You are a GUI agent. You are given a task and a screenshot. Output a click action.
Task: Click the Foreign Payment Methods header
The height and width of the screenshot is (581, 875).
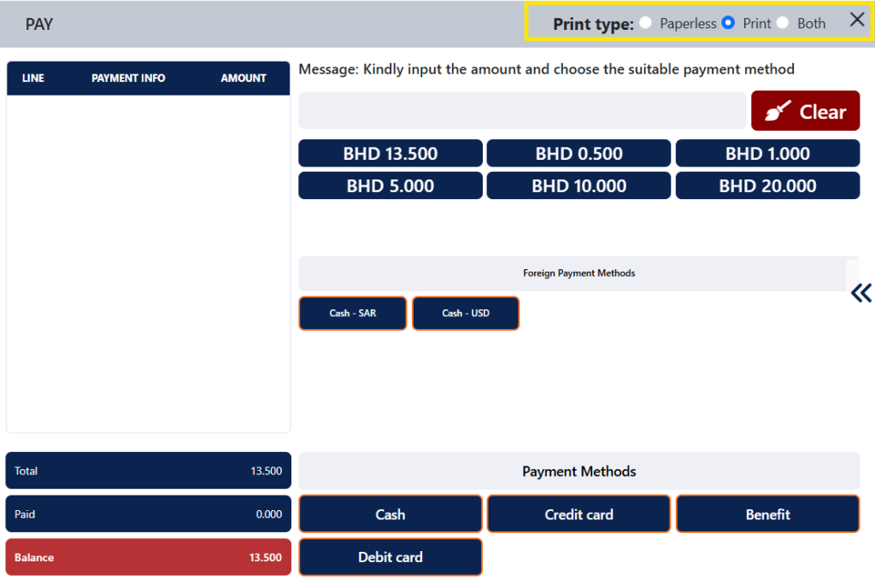(578, 273)
